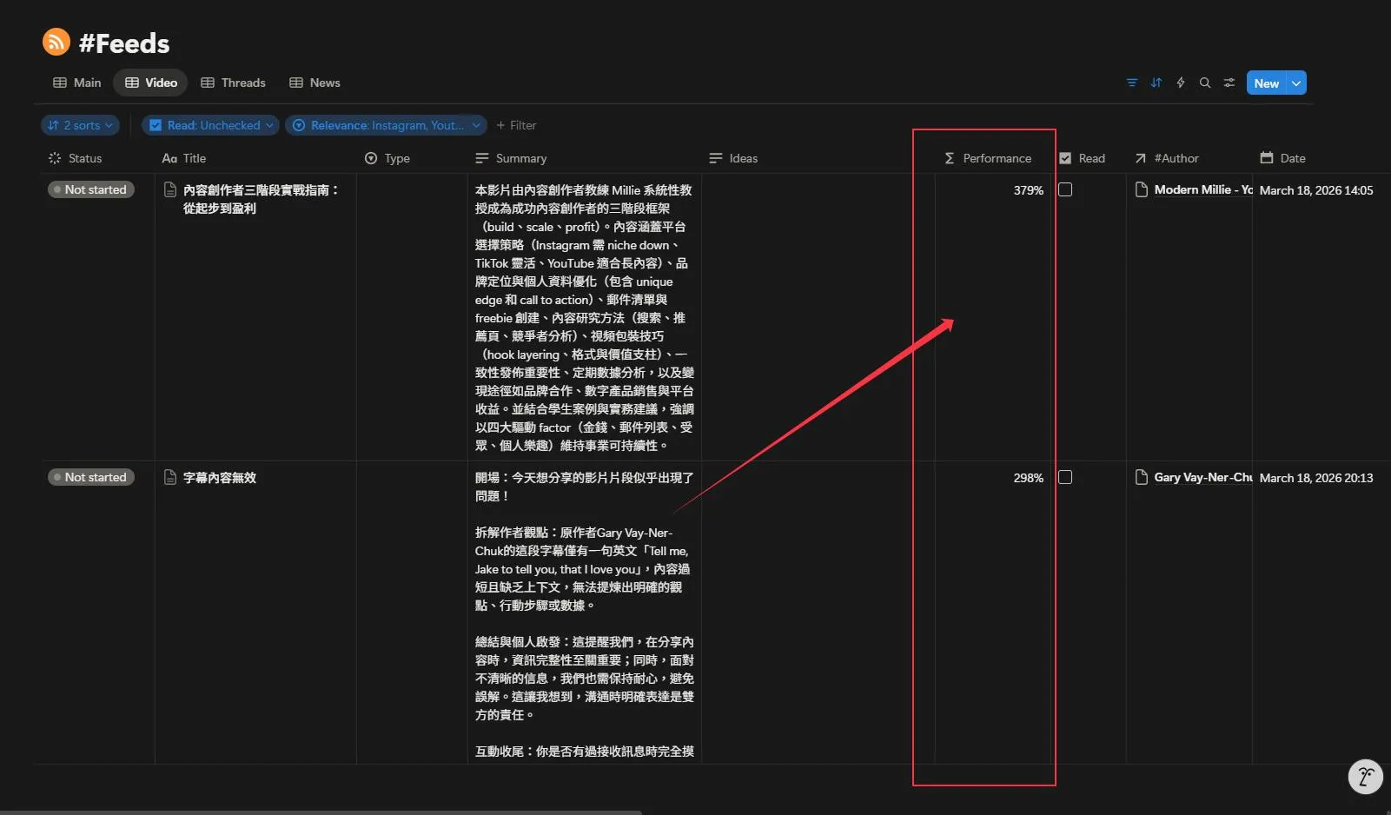Expand the 2 sorts dropdown

tap(80, 125)
